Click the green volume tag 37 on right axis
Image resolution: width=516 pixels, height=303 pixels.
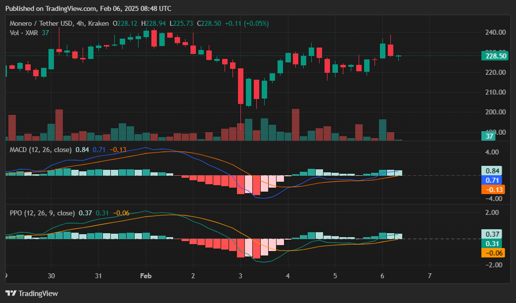point(489,136)
